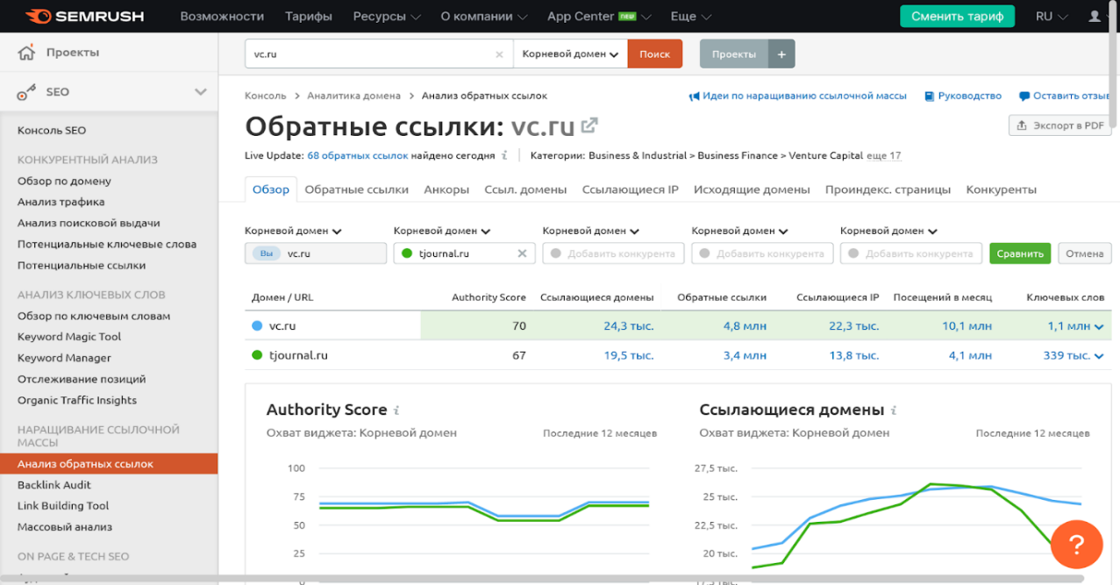Switch to the Исходящие домены tab

tap(752, 189)
